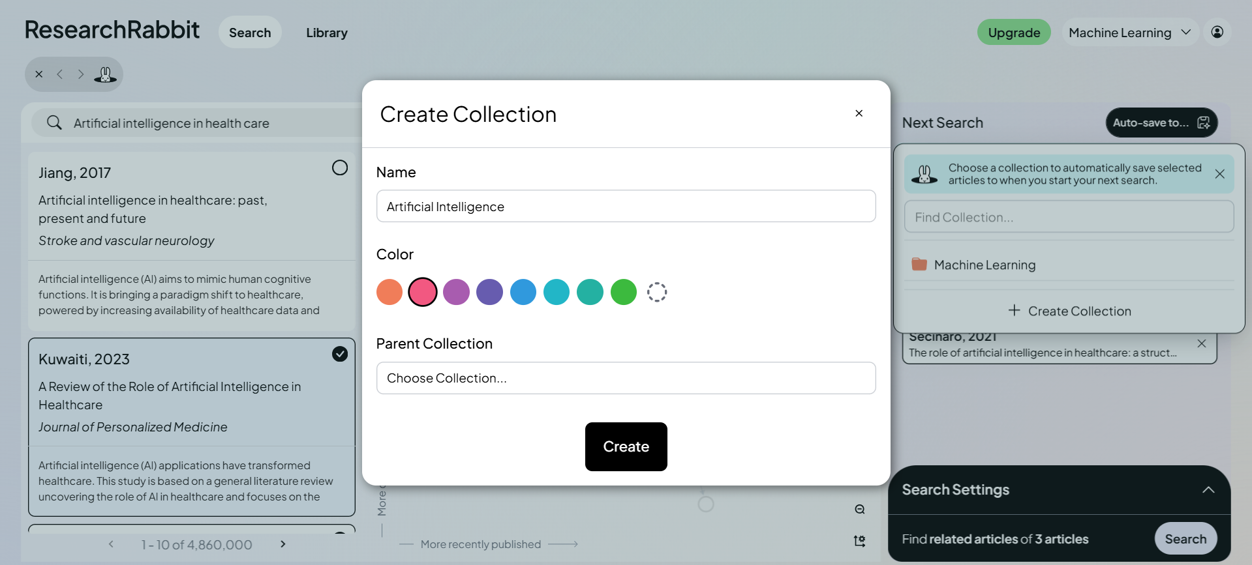Close the search trail with X
This screenshot has width=1252, height=565.
click(39, 74)
